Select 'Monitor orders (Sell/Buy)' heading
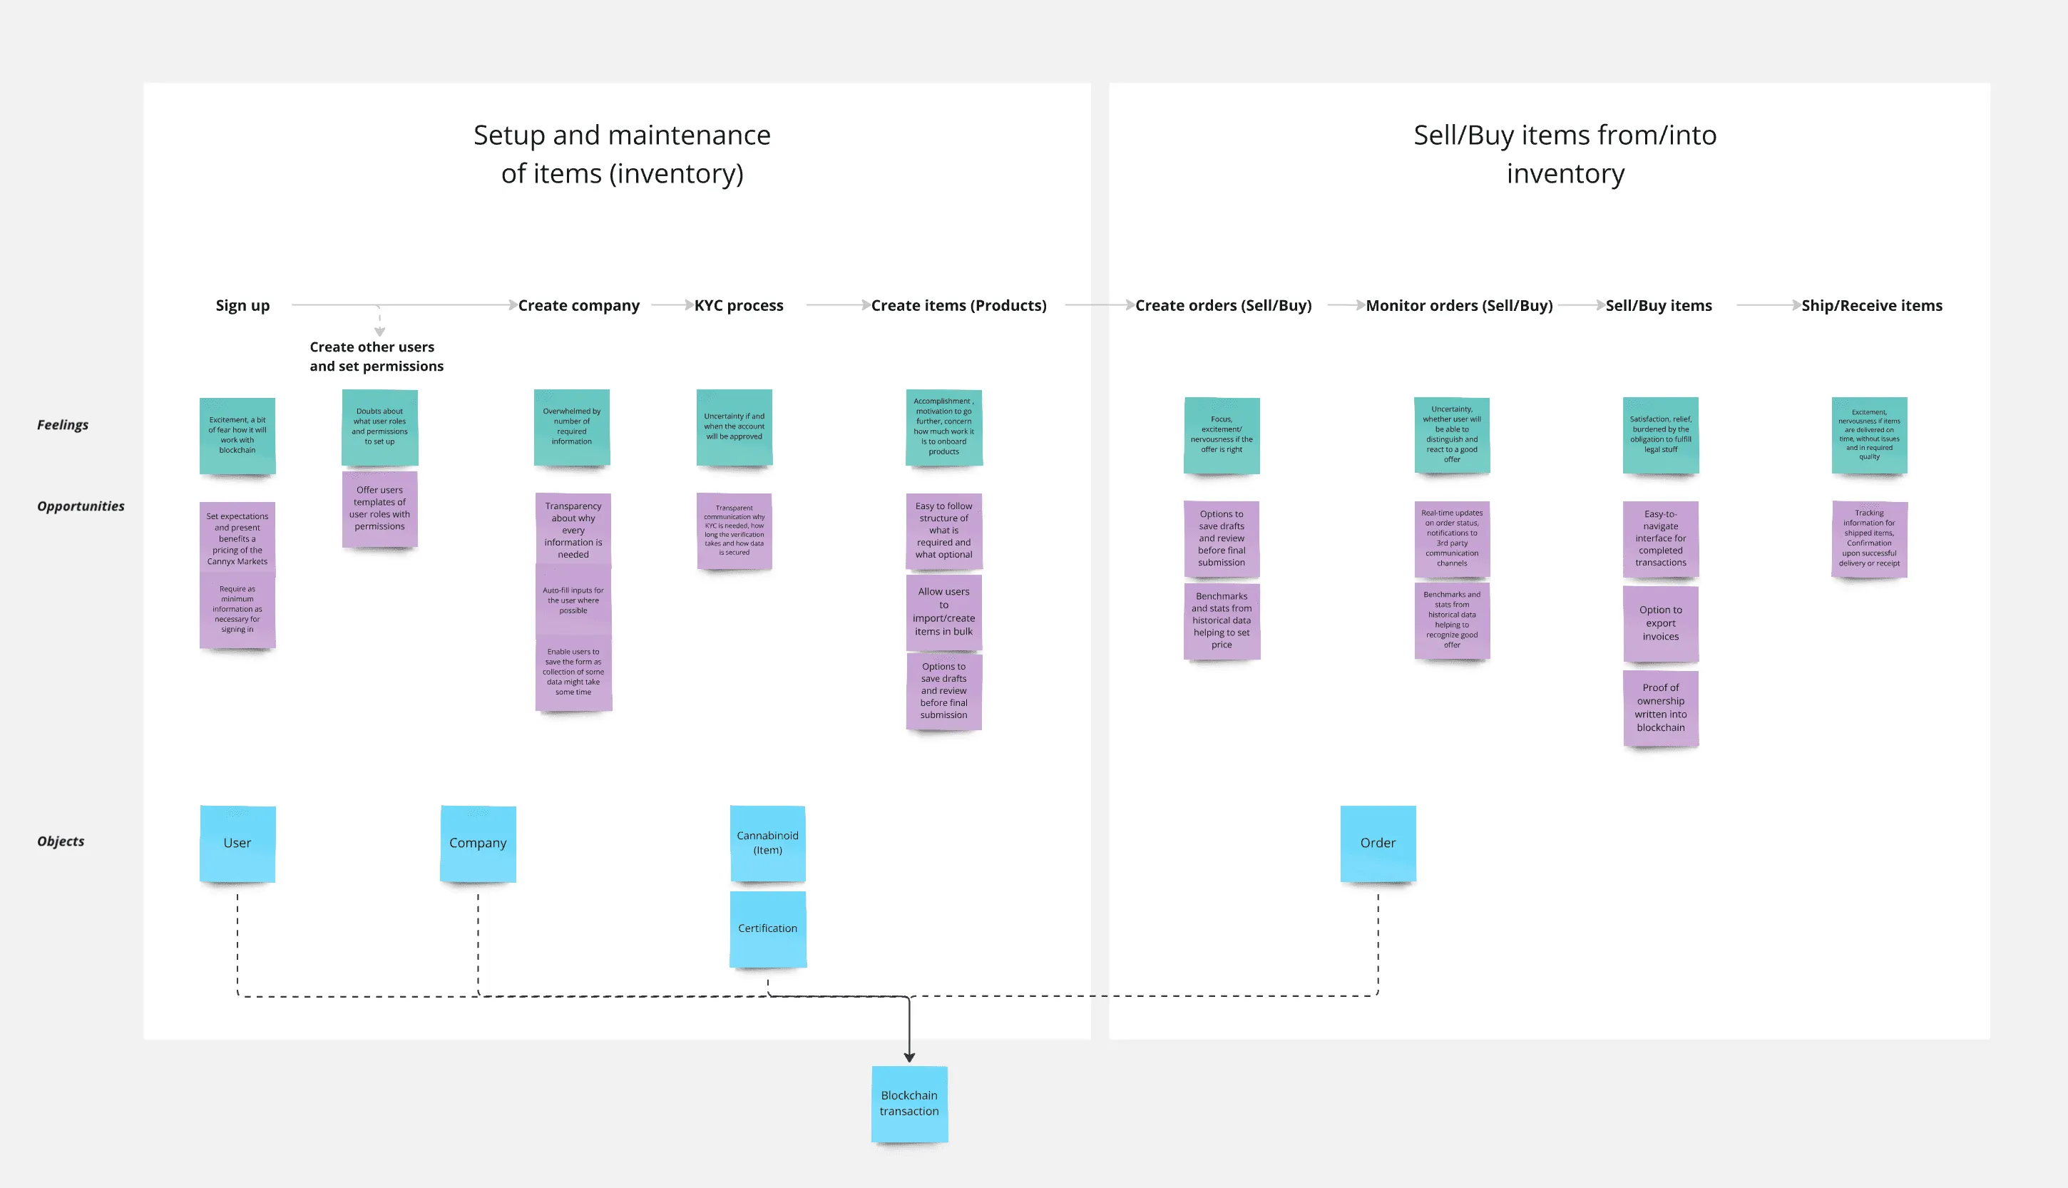2068x1188 pixels. tap(1458, 305)
